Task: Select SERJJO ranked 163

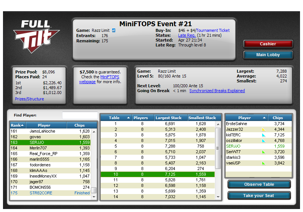Action: [50, 142]
